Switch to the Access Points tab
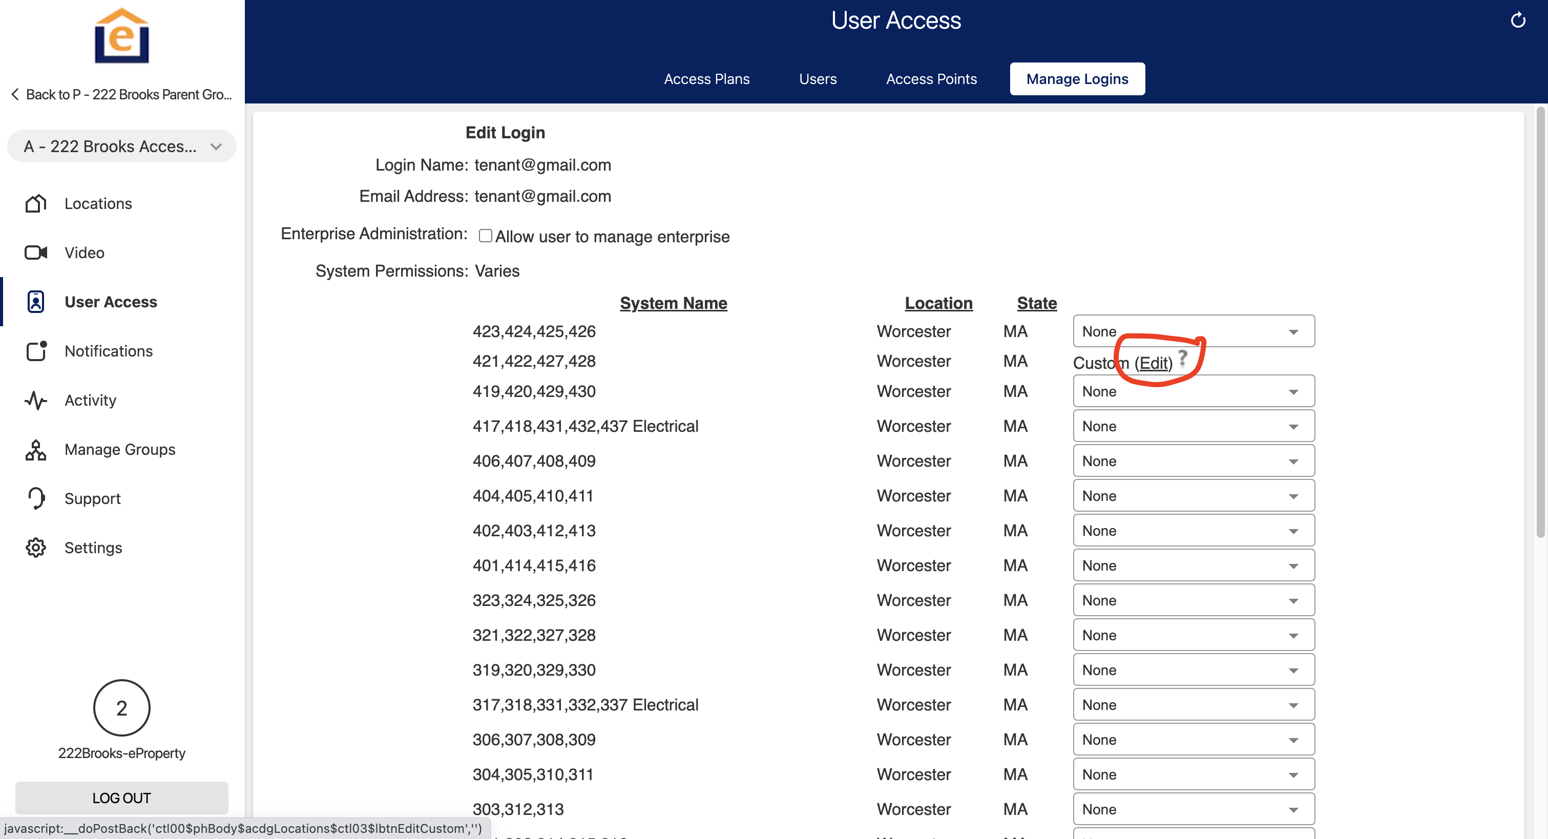This screenshot has height=839, width=1548. (931, 79)
